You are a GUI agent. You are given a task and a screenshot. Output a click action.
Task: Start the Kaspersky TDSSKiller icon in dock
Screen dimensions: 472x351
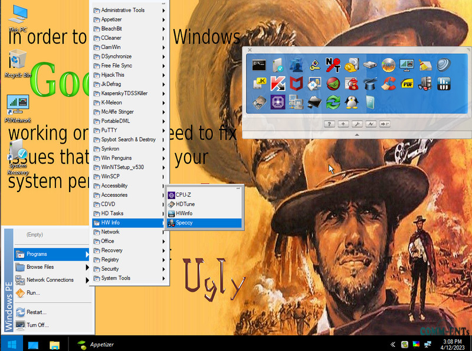(x=277, y=83)
